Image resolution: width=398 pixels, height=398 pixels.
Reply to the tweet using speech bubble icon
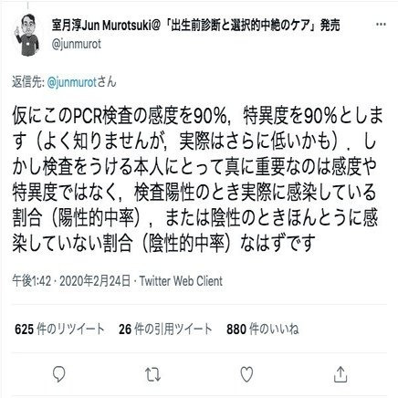pos(58,374)
